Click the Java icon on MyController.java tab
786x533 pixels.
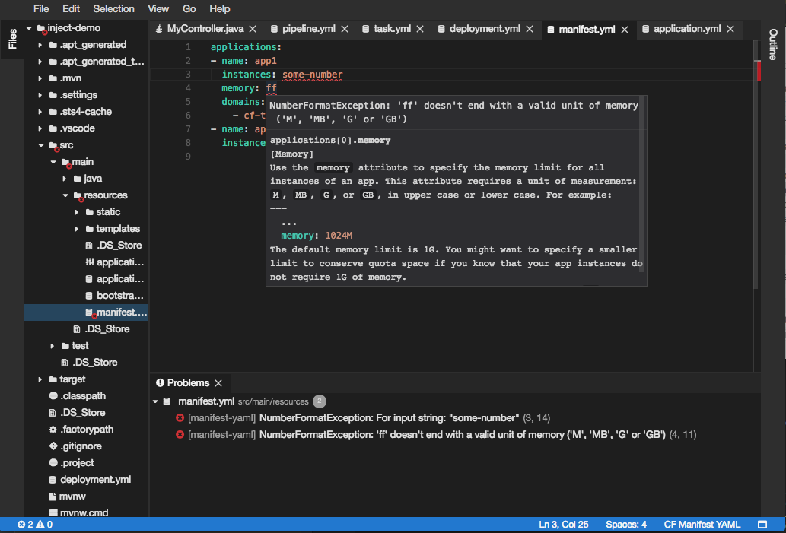pyautogui.click(x=160, y=28)
